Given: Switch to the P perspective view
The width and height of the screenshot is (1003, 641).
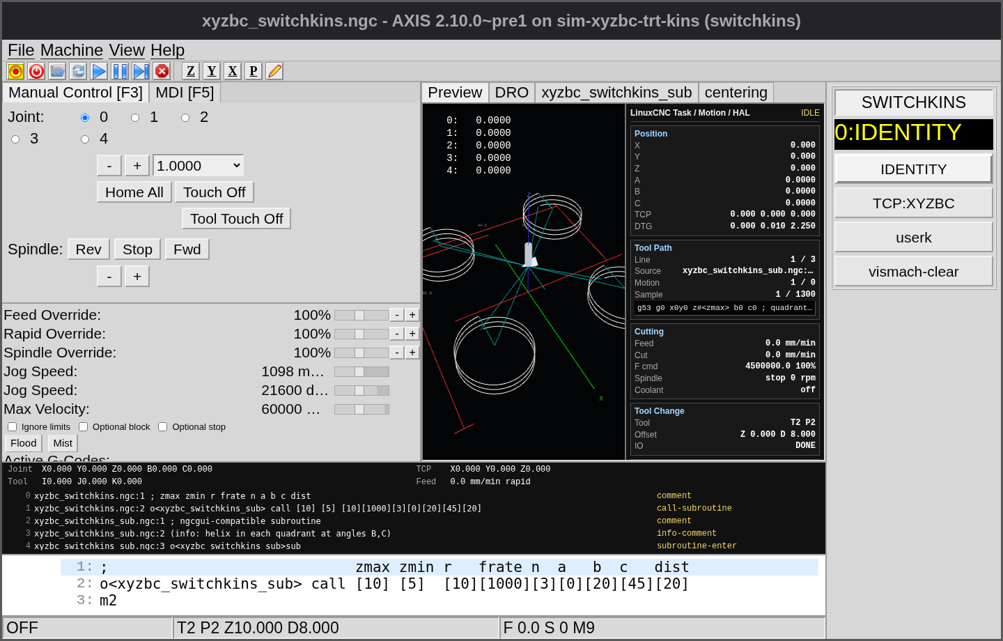Looking at the screenshot, I should pos(254,71).
